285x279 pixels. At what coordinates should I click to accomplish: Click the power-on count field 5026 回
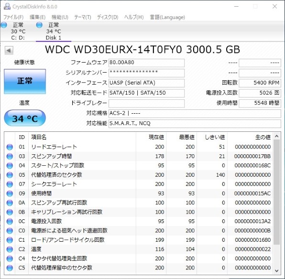(260, 93)
